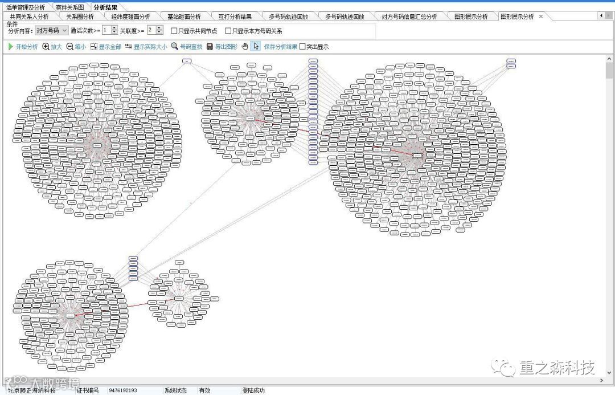Click the 号码查找 text button
Screen dimensions: 615x395
coord(191,47)
